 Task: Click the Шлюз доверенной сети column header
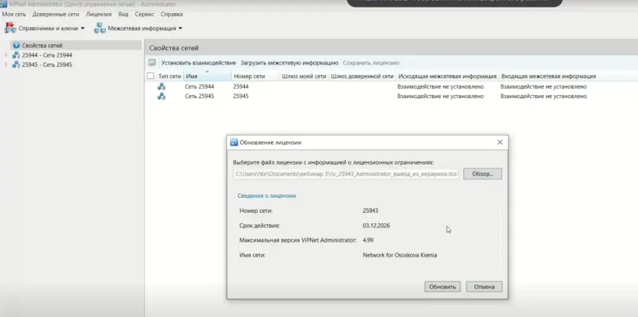[x=362, y=76]
